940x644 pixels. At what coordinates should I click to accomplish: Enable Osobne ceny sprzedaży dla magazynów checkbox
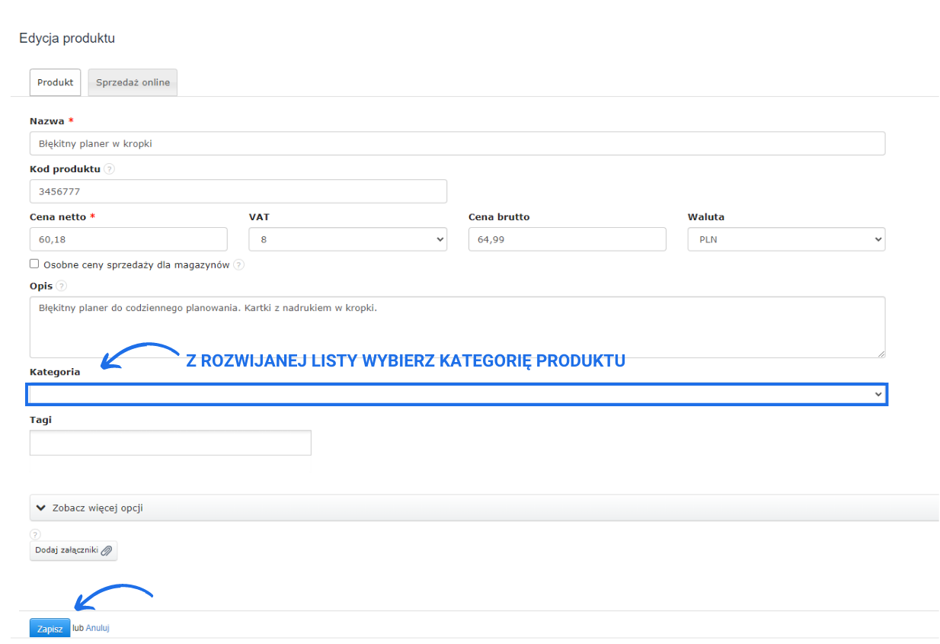click(34, 264)
